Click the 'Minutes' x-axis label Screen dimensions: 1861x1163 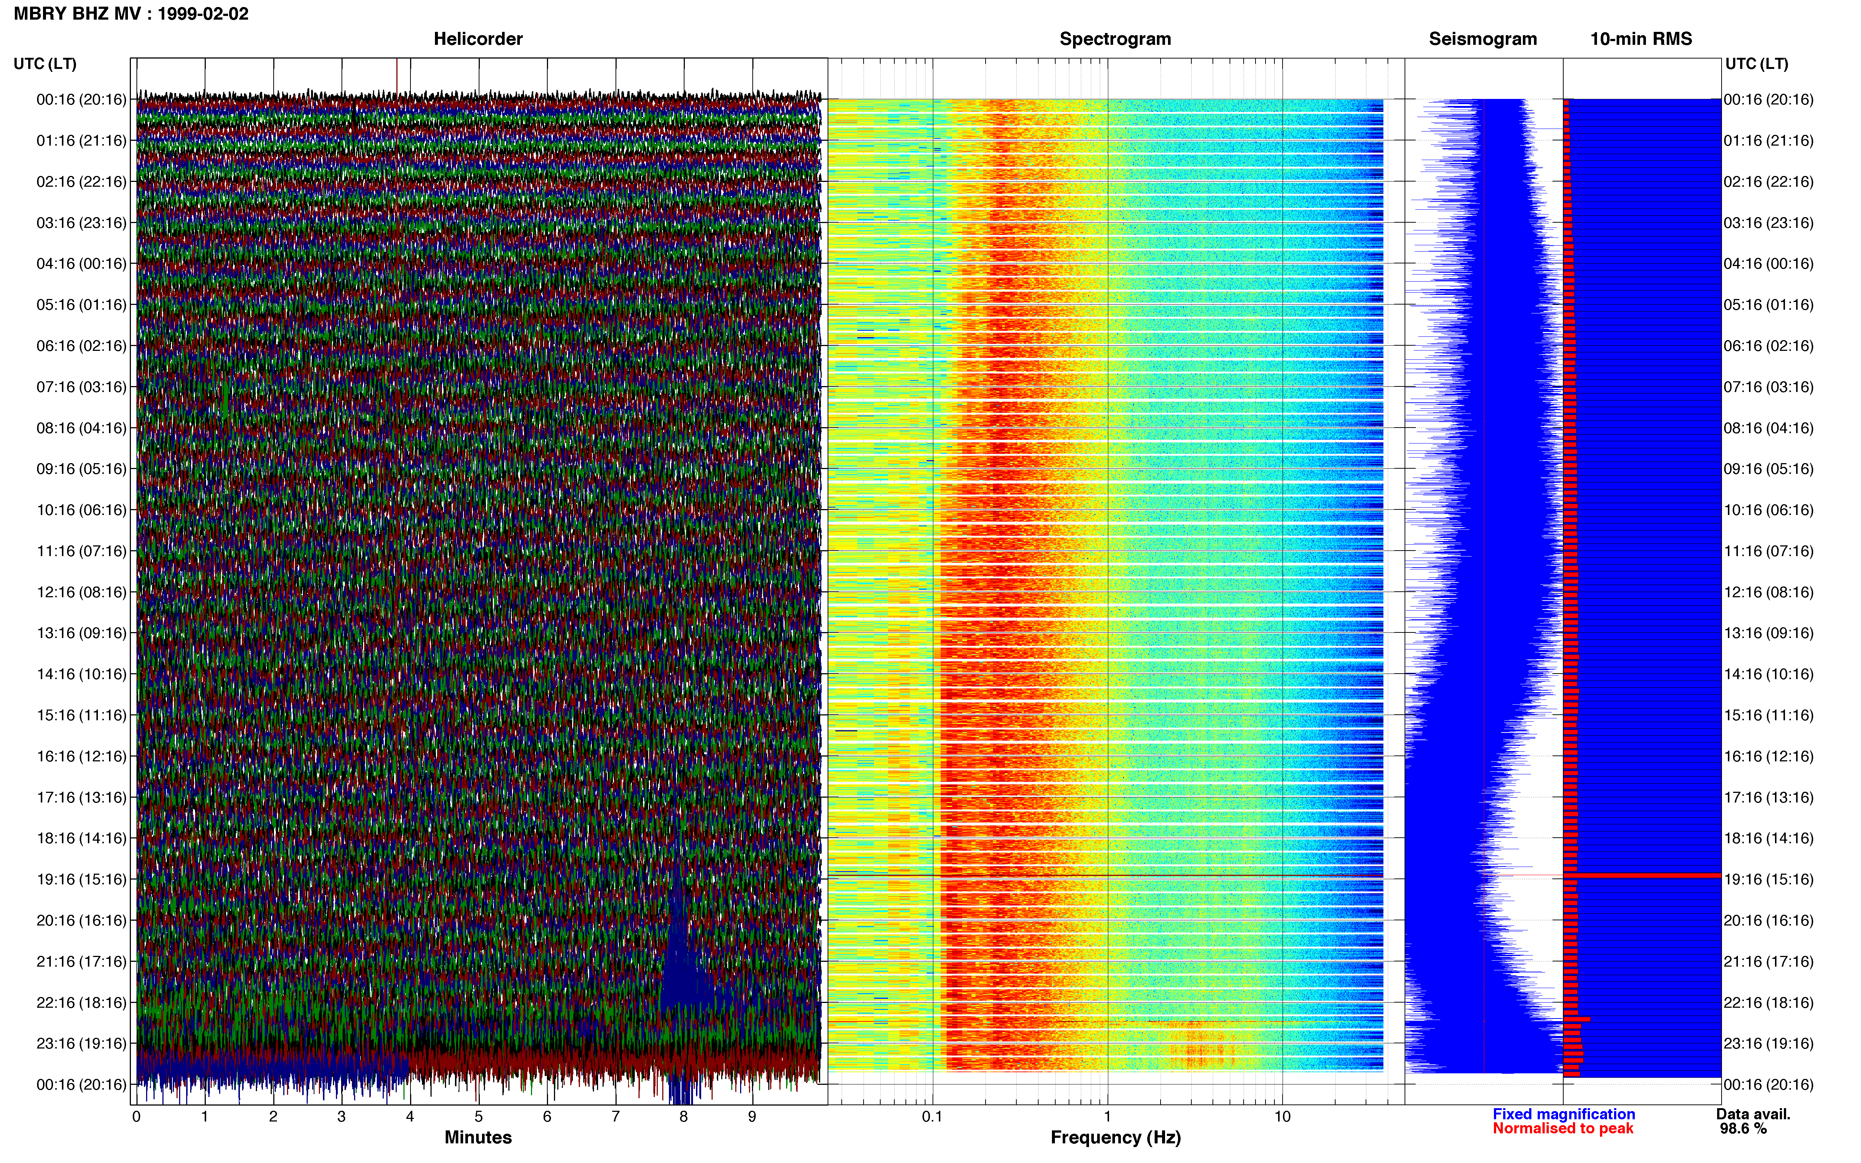point(478,1137)
